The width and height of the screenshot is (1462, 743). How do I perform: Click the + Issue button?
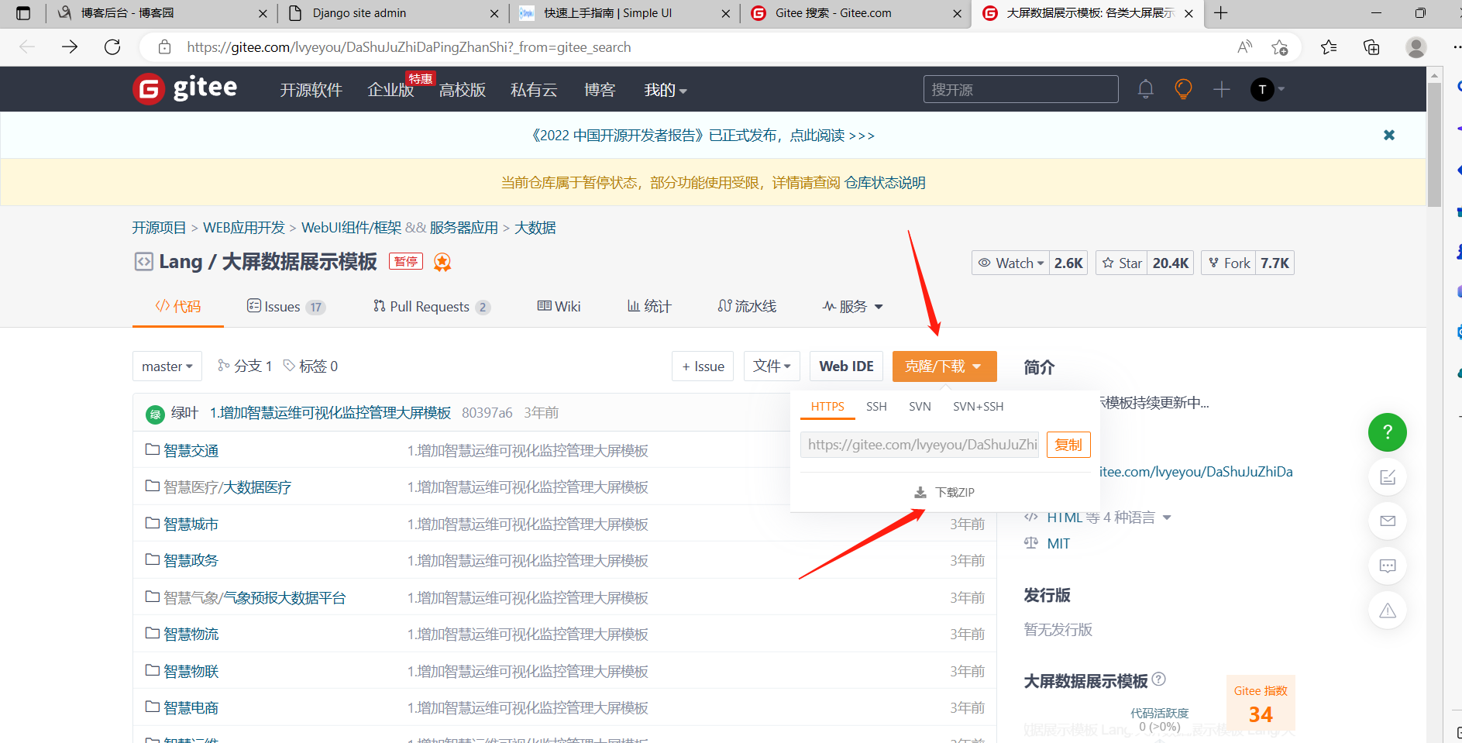tap(703, 366)
